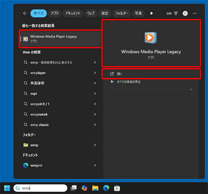Open the rewards points icon showing 349
Screen dimensions: 208x194
pos(172,13)
